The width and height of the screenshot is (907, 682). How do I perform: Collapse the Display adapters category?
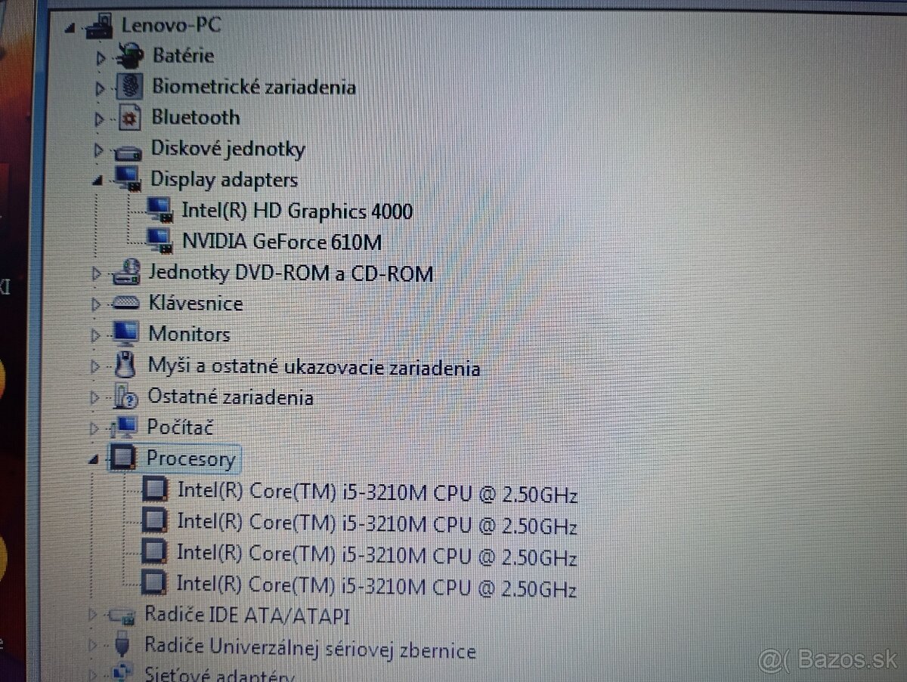tap(98, 181)
